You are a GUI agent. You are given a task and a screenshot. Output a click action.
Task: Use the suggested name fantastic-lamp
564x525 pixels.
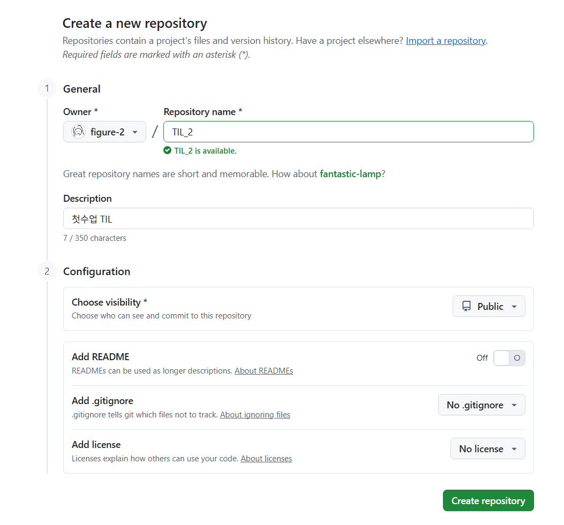pyautogui.click(x=350, y=174)
